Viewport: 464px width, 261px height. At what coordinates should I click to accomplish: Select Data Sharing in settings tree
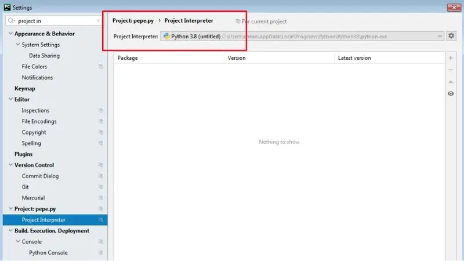coord(45,56)
